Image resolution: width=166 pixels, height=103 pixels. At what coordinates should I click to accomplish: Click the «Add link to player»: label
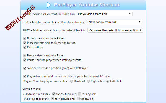pos(36,99)
